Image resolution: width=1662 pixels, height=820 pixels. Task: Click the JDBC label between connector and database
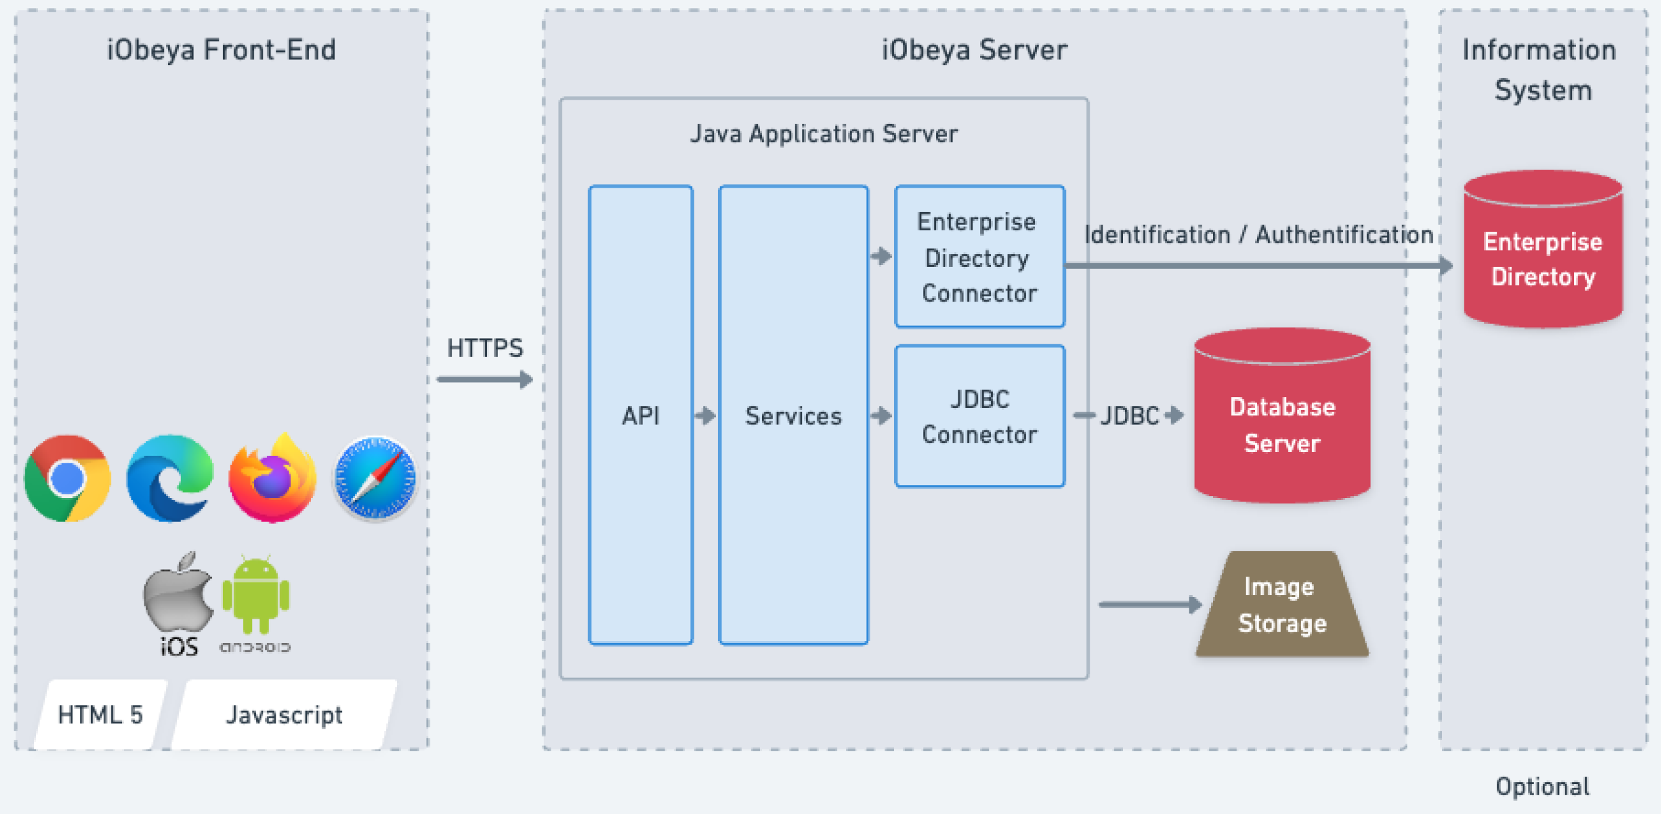(x=1130, y=417)
